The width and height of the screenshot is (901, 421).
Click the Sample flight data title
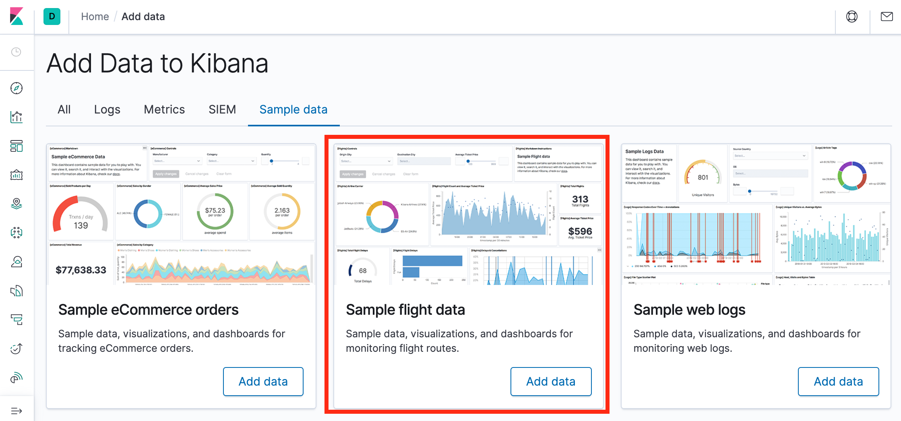[405, 310]
